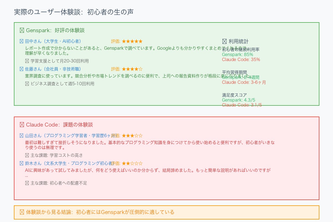Image resolution: width=333 pixels, height=222 pixels.
Task: Click 佐藤さん's review starting "業界調査に使っています"
Action: [138, 76]
